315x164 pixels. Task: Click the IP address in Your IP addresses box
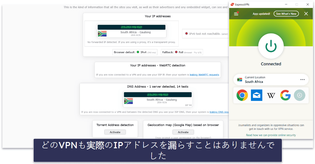pyautogui.click(x=131, y=27)
